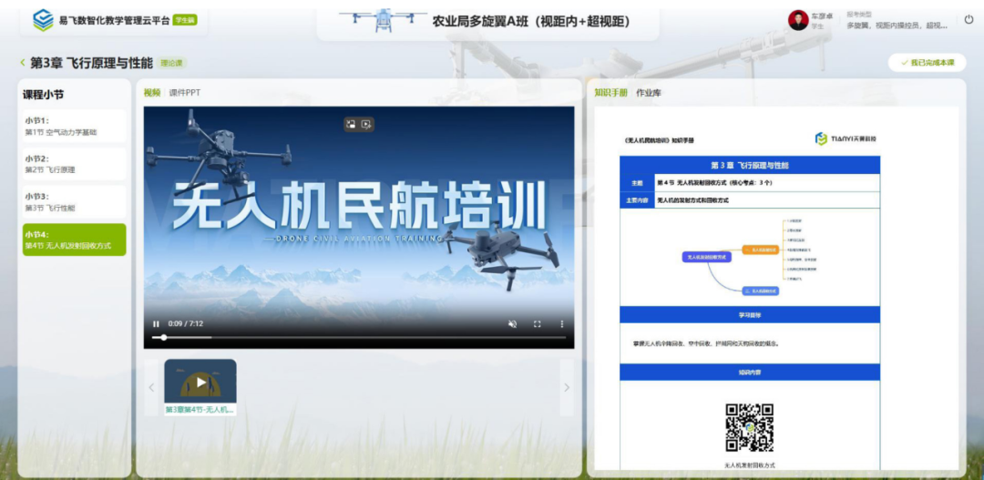Click the class title 农业局多旋翼A班

click(x=530, y=22)
